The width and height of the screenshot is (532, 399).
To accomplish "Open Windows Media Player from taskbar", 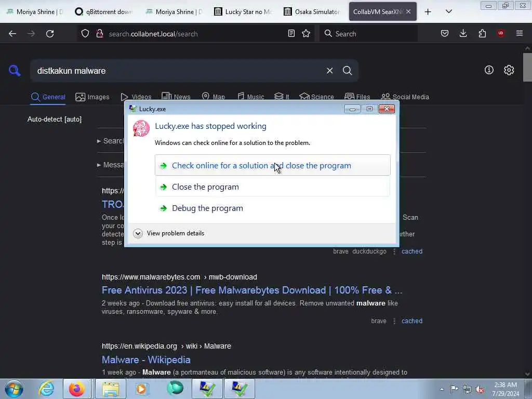I will click(141, 389).
